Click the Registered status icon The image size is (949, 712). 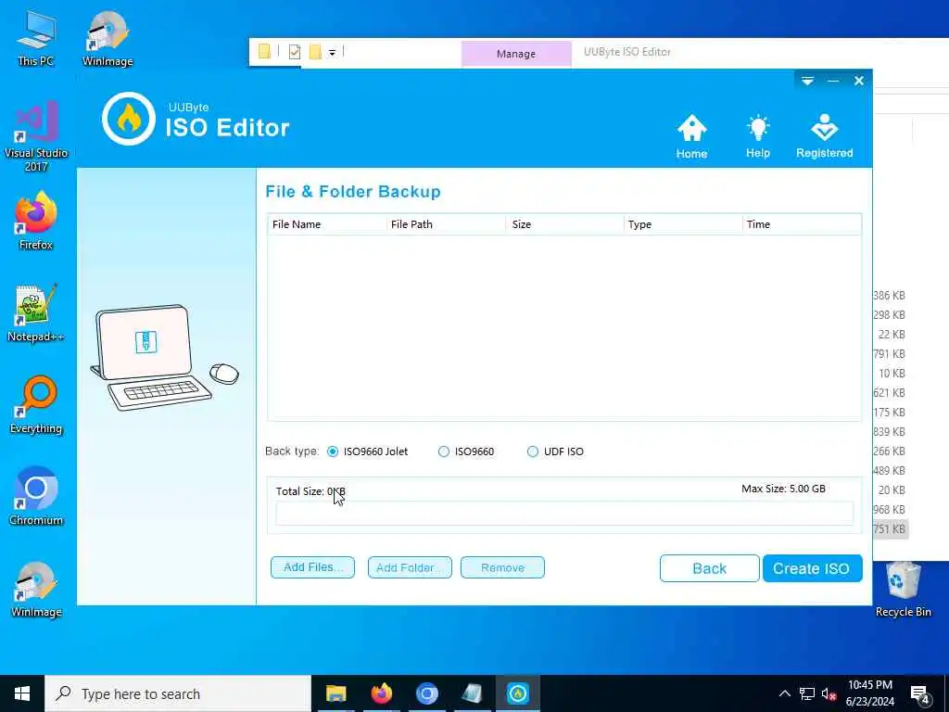(x=824, y=136)
